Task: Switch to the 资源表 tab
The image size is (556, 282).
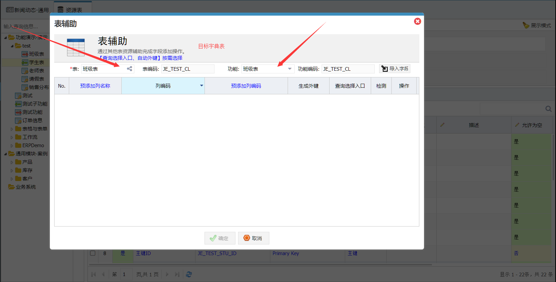Action: (x=73, y=10)
